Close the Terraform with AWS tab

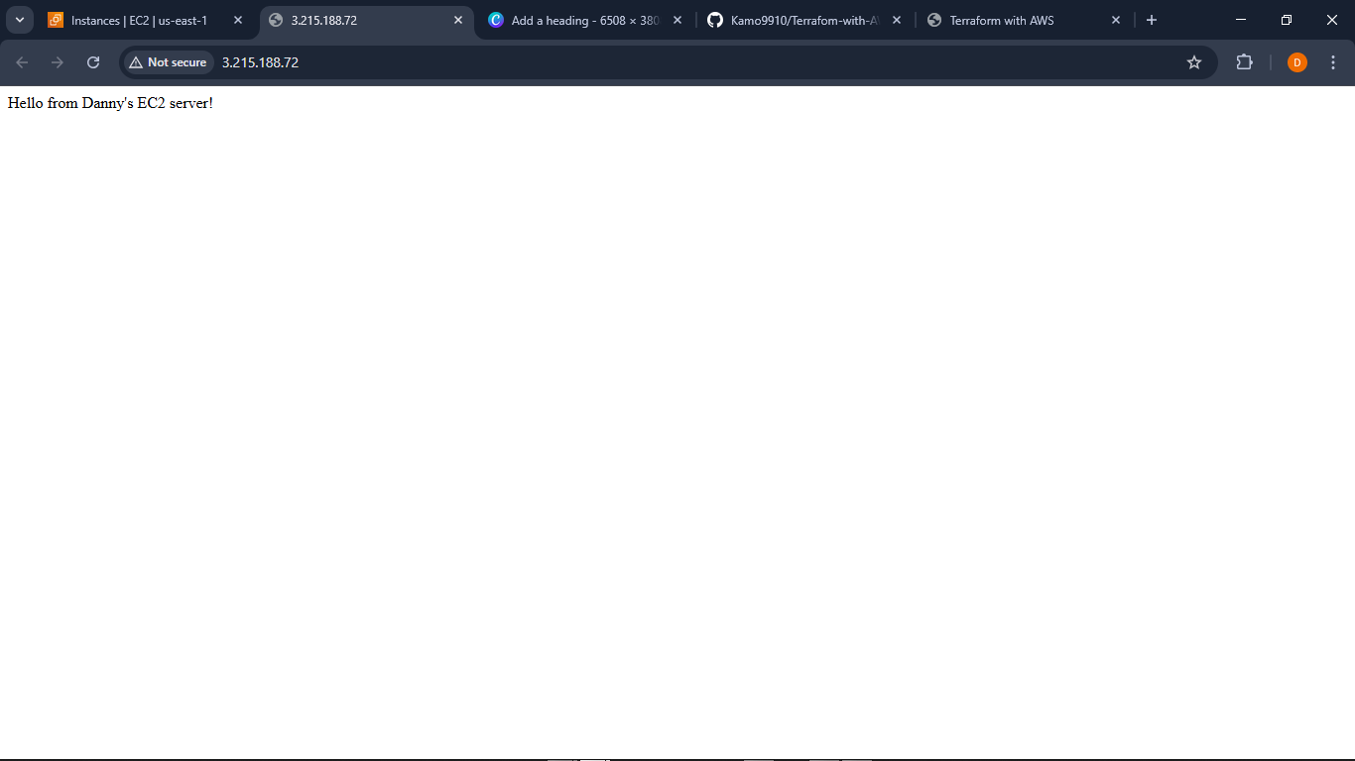1116,20
